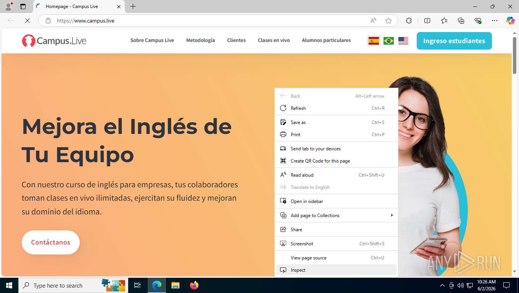
Task: Show hidden system tray icons
Action: (442, 285)
